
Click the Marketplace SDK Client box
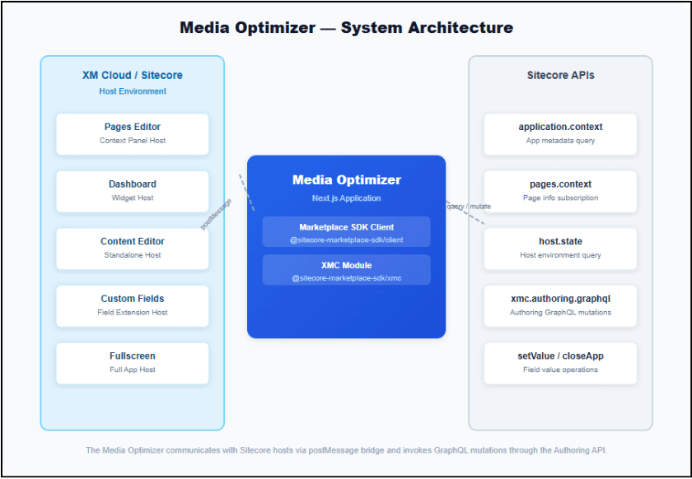tap(347, 231)
